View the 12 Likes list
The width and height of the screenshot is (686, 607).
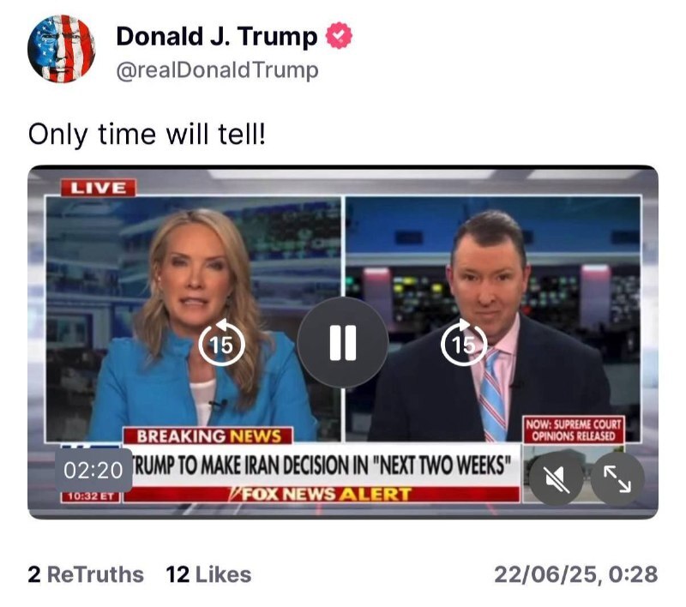208,574
